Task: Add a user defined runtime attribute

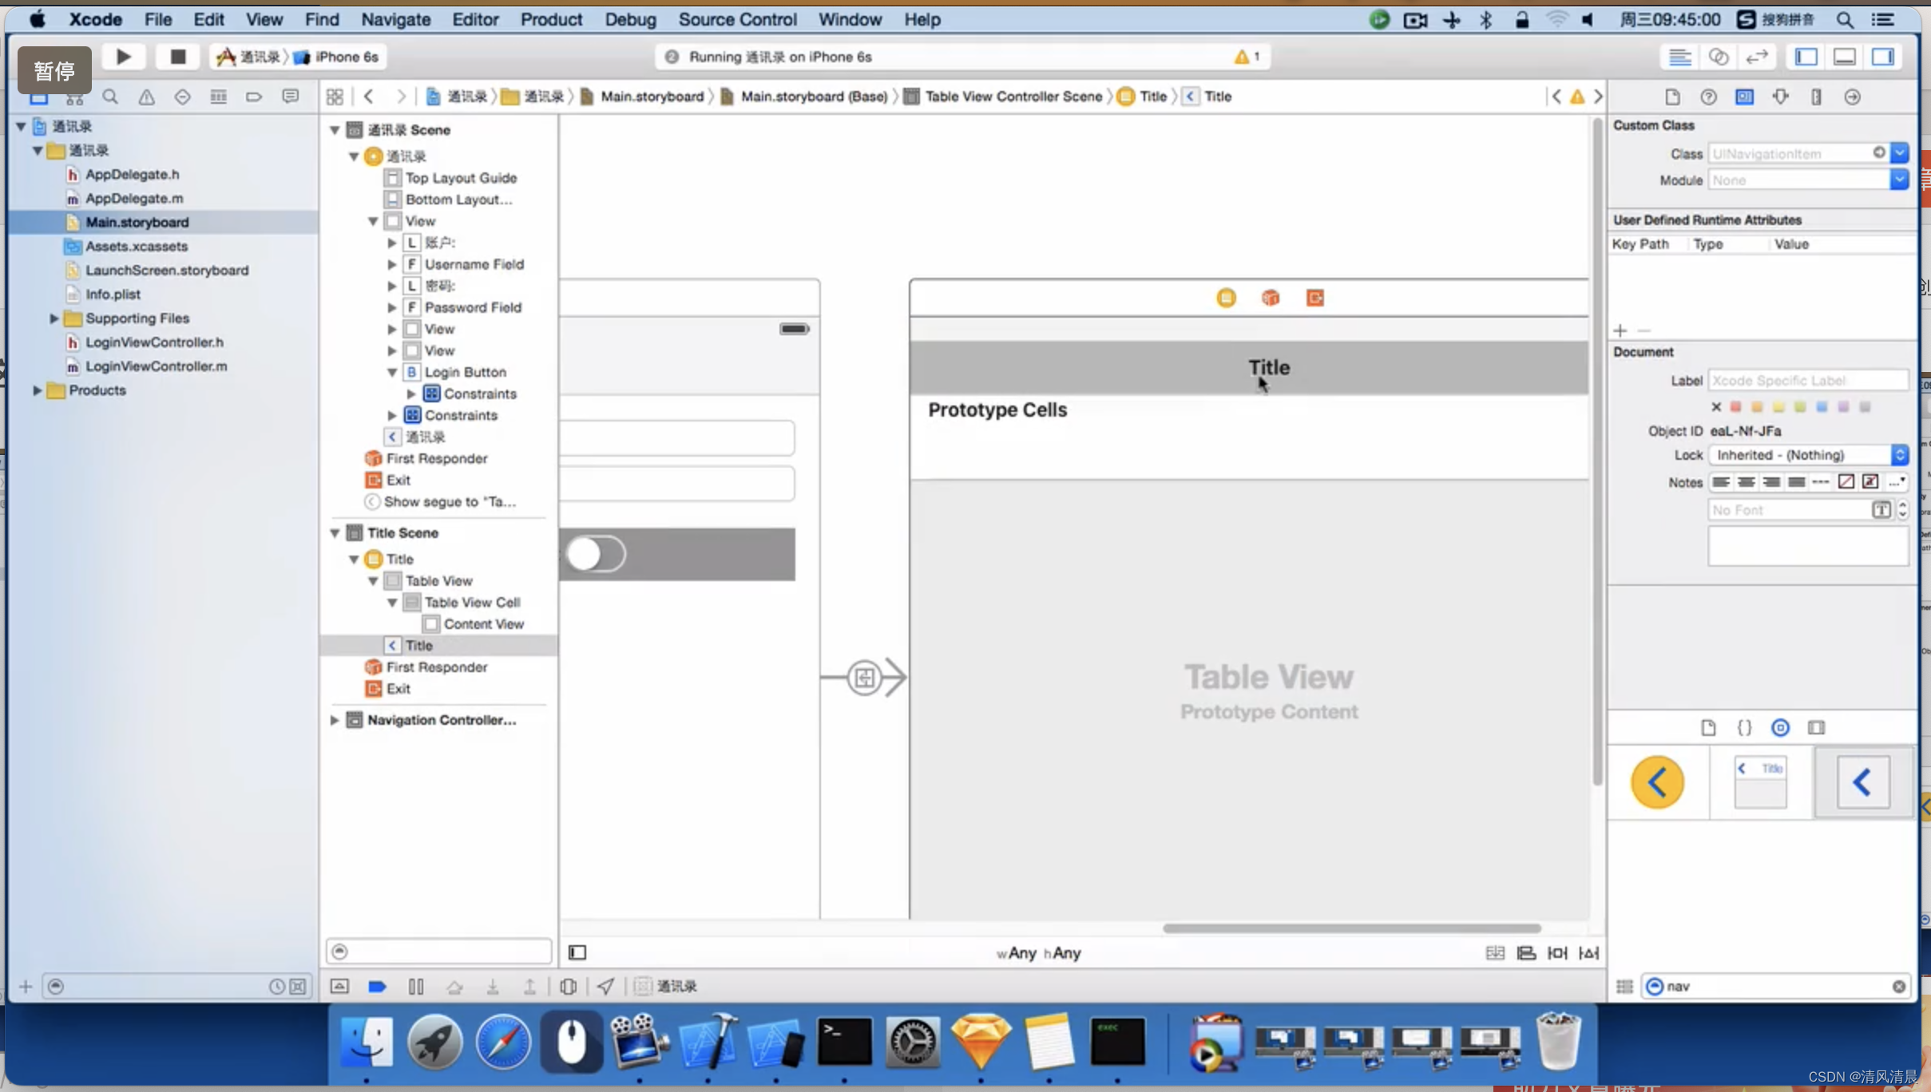Action: (1620, 330)
